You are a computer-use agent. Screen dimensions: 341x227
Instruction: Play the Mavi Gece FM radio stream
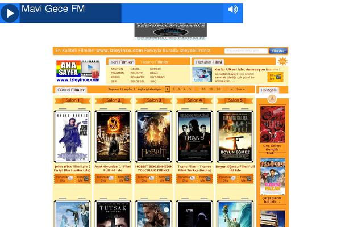10,13
